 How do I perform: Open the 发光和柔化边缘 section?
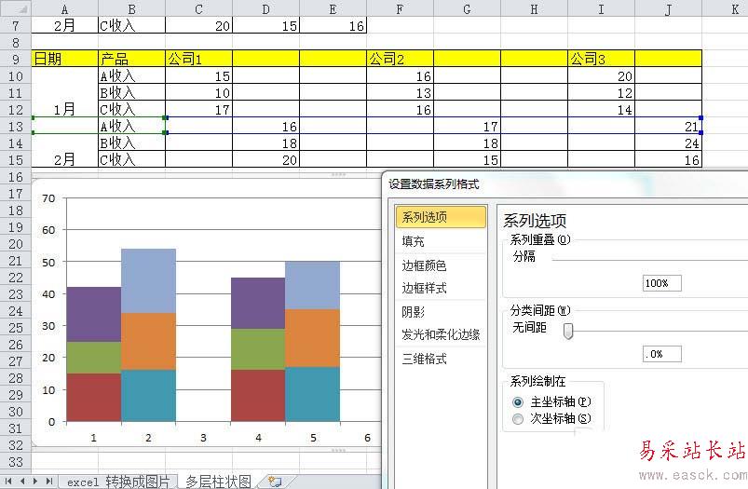click(441, 335)
